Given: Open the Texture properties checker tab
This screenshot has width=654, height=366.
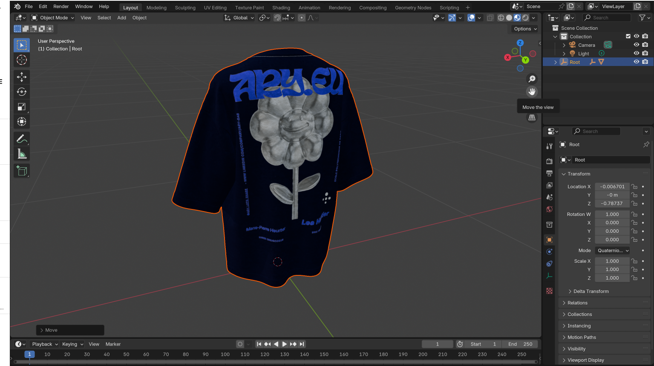Looking at the screenshot, I should point(550,291).
